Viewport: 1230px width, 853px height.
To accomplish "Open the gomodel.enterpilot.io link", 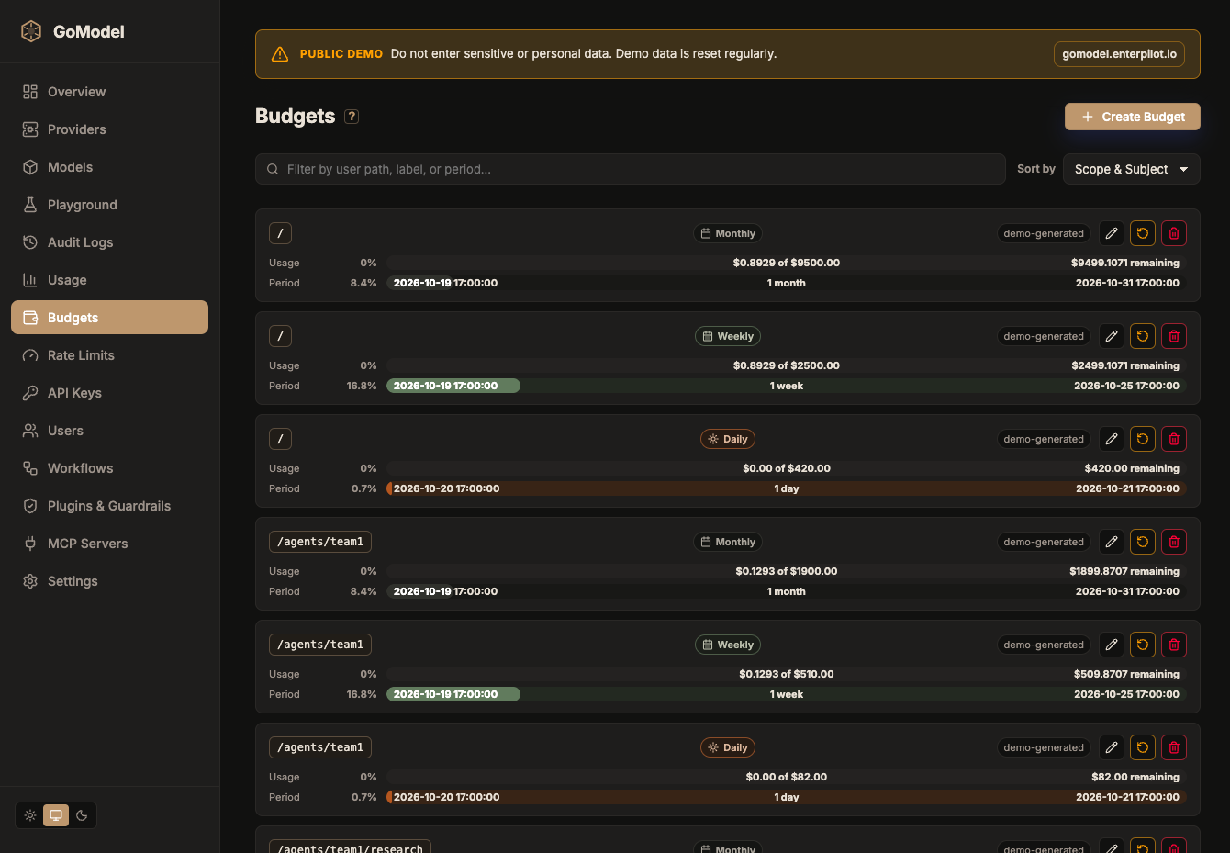I will point(1119,54).
